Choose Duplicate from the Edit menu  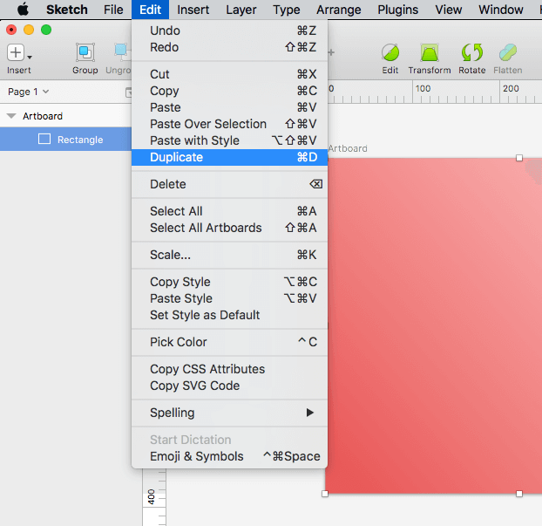point(229,157)
